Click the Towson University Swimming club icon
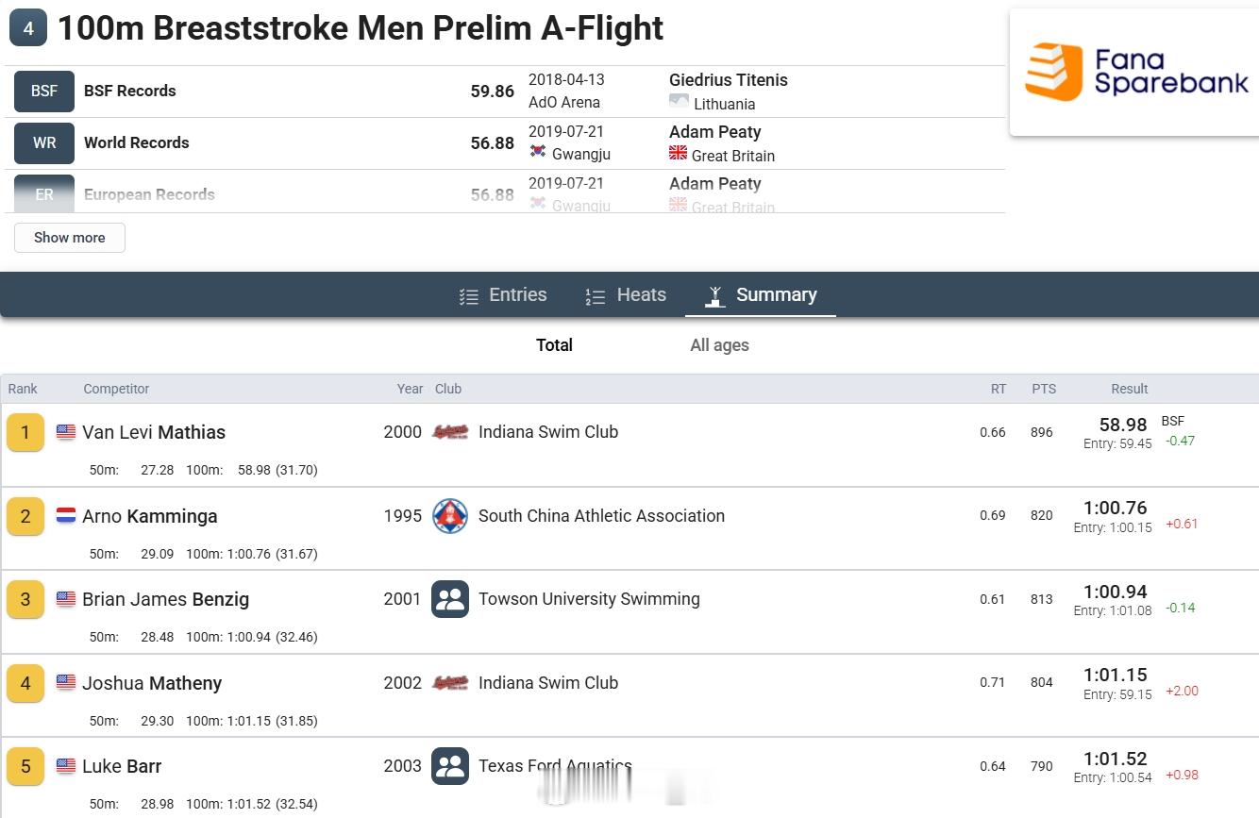1259x818 pixels. 450,599
